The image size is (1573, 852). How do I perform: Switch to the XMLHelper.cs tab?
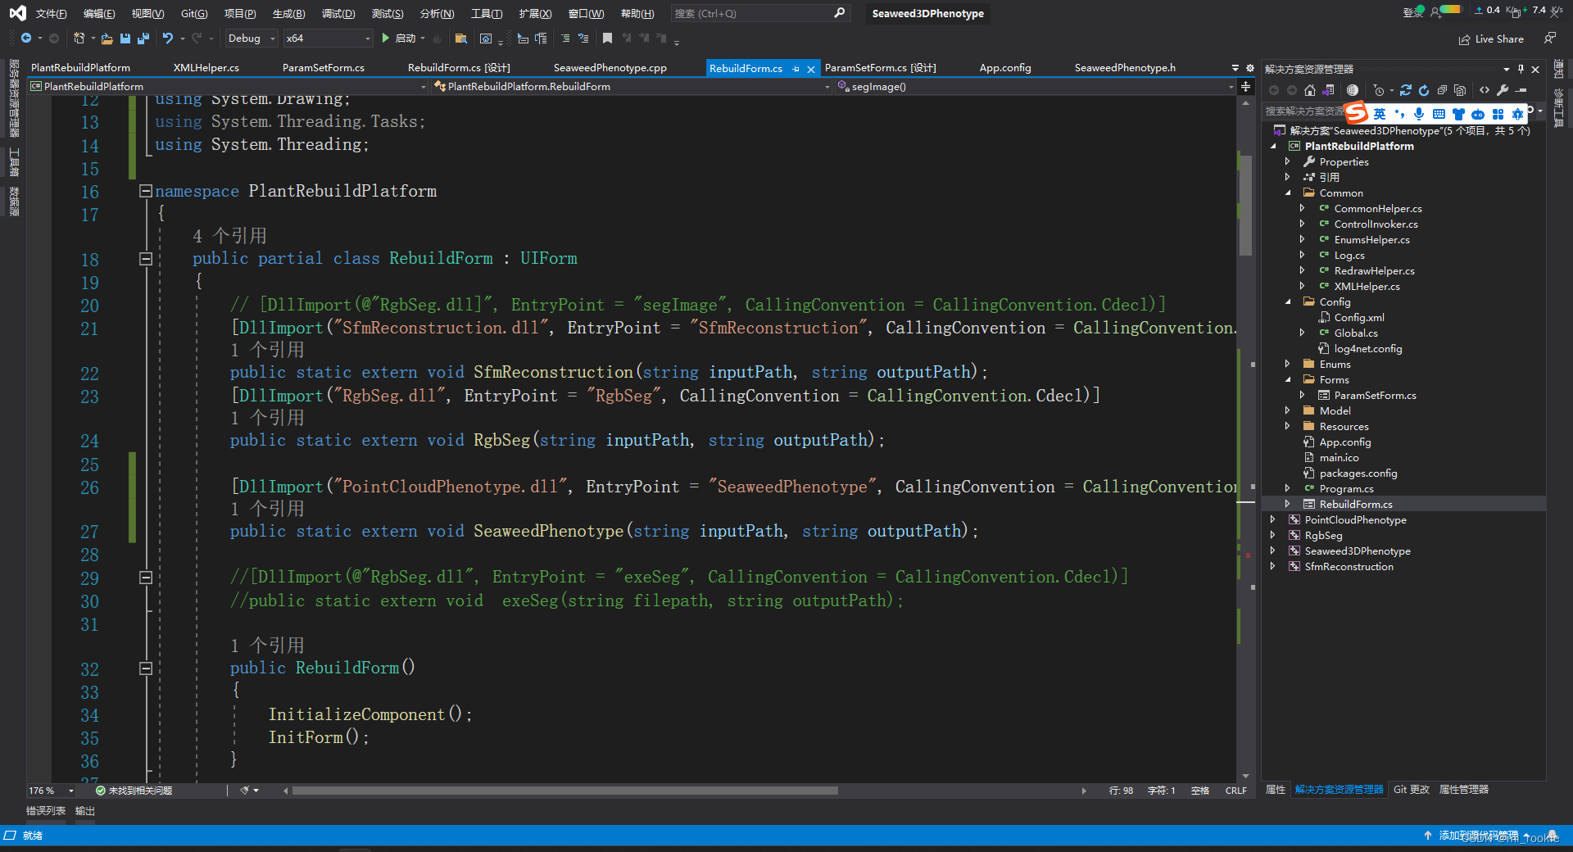pos(206,68)
